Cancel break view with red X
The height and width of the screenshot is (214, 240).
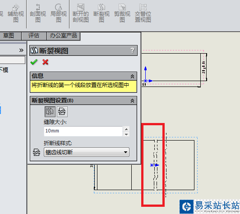46,62
